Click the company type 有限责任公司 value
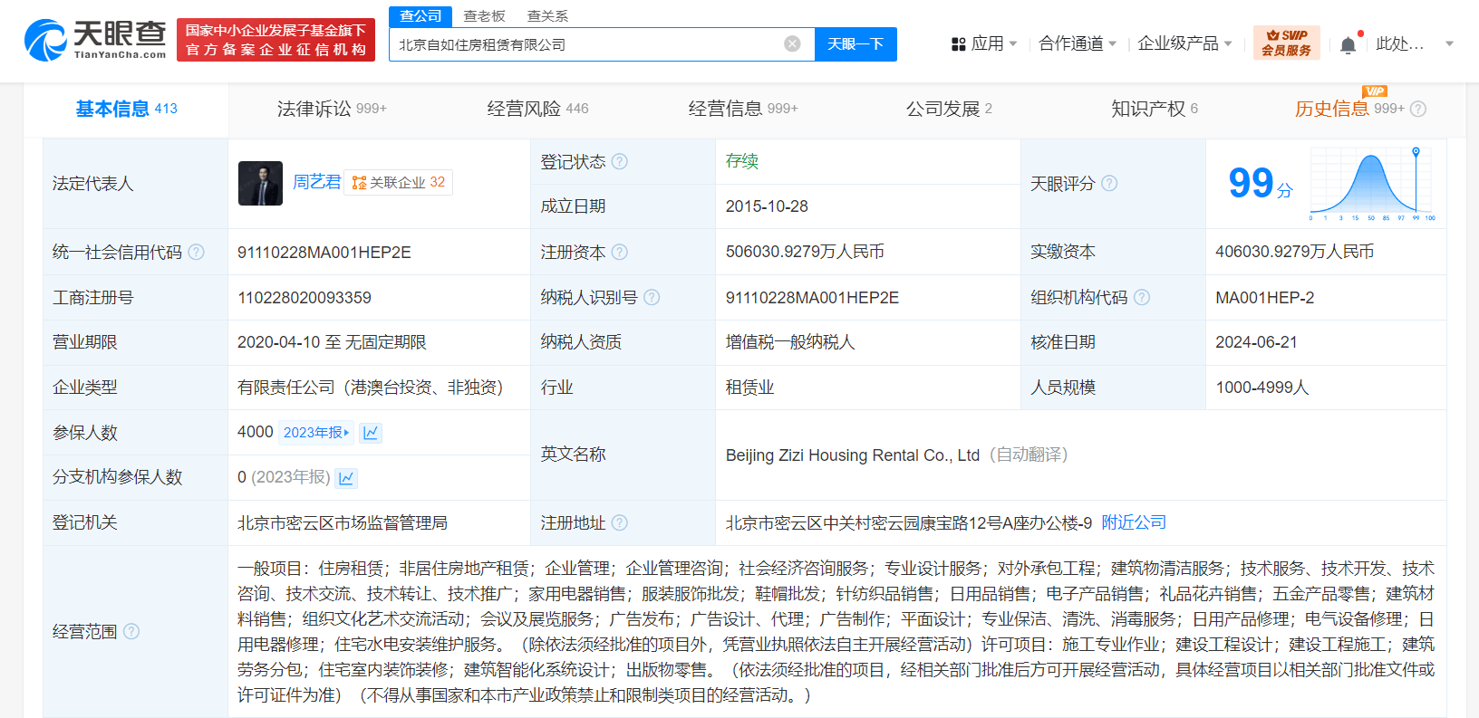This screenshot has width=1479, height=718. (371, 388)
